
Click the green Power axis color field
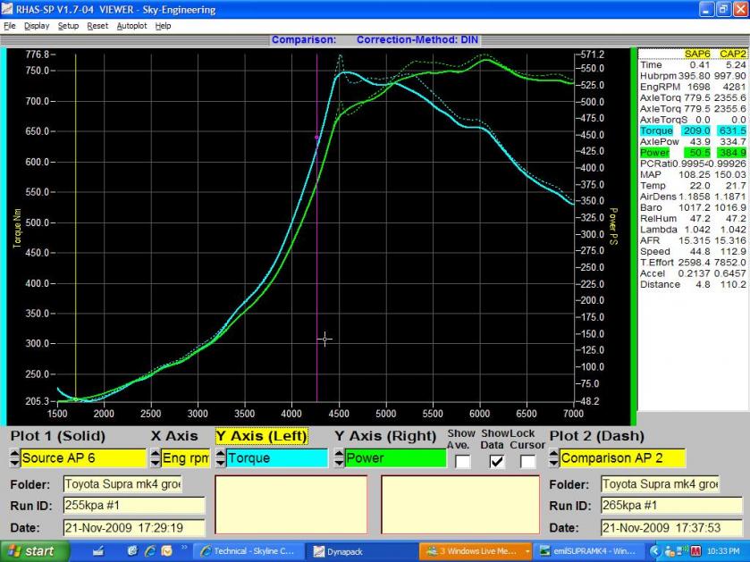[x=395, y=458]
